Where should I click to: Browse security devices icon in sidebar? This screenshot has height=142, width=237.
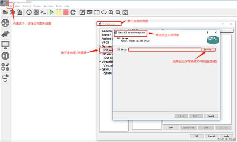tap(5, 56)
